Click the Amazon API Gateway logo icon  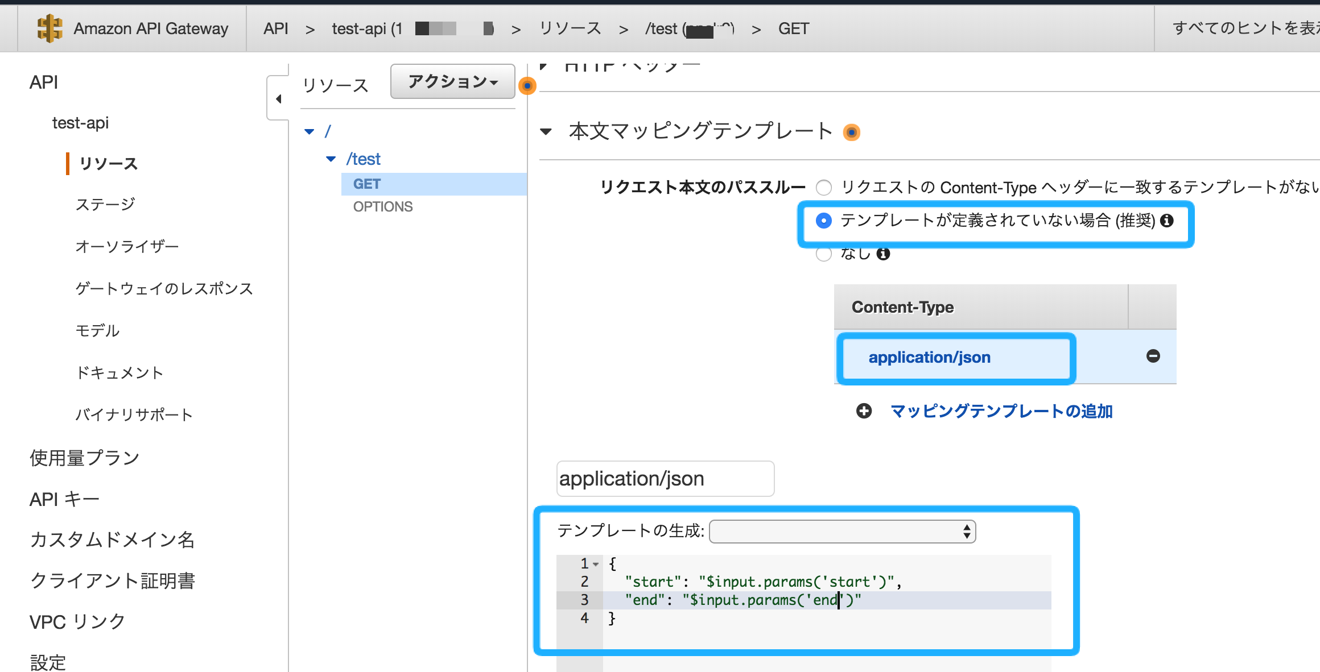pyautogui.click(x=49, y=28)
